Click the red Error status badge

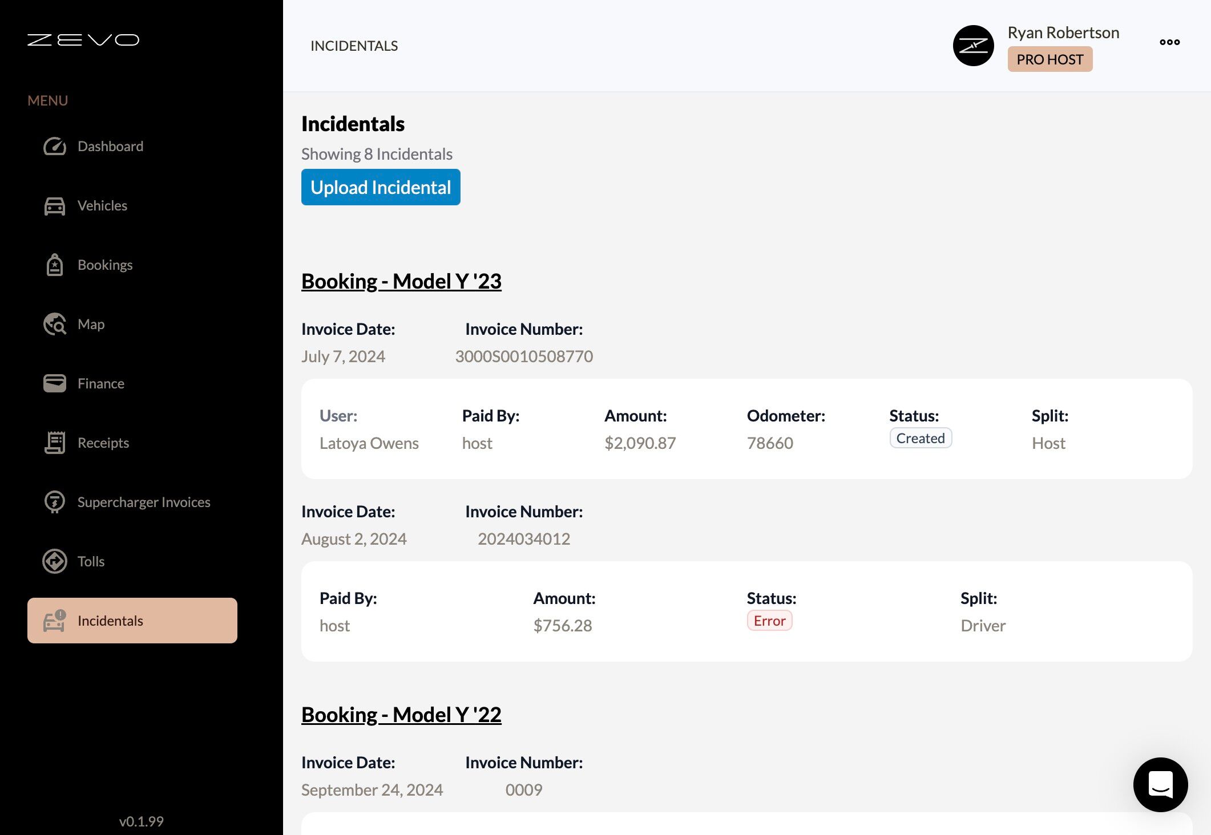coord(769,621)
